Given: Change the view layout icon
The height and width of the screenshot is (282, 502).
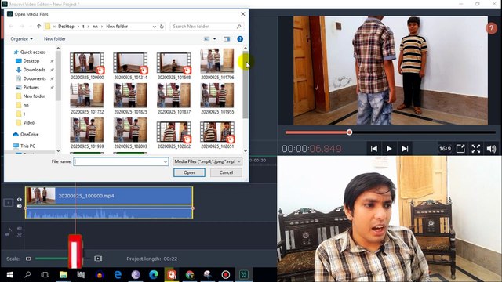Looking at the screenshot, I should coord(207,38).
